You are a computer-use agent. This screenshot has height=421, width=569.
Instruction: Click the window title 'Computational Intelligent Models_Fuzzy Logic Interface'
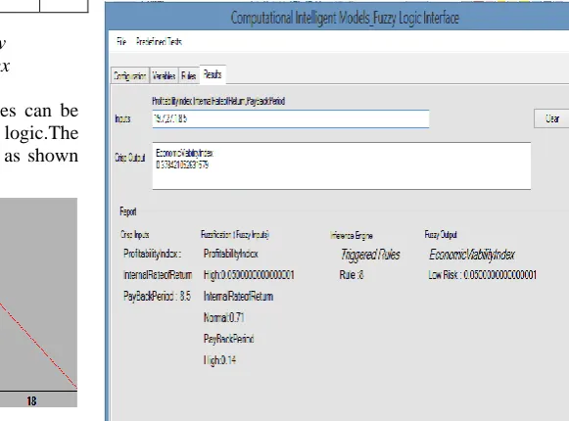coord(345,18)
